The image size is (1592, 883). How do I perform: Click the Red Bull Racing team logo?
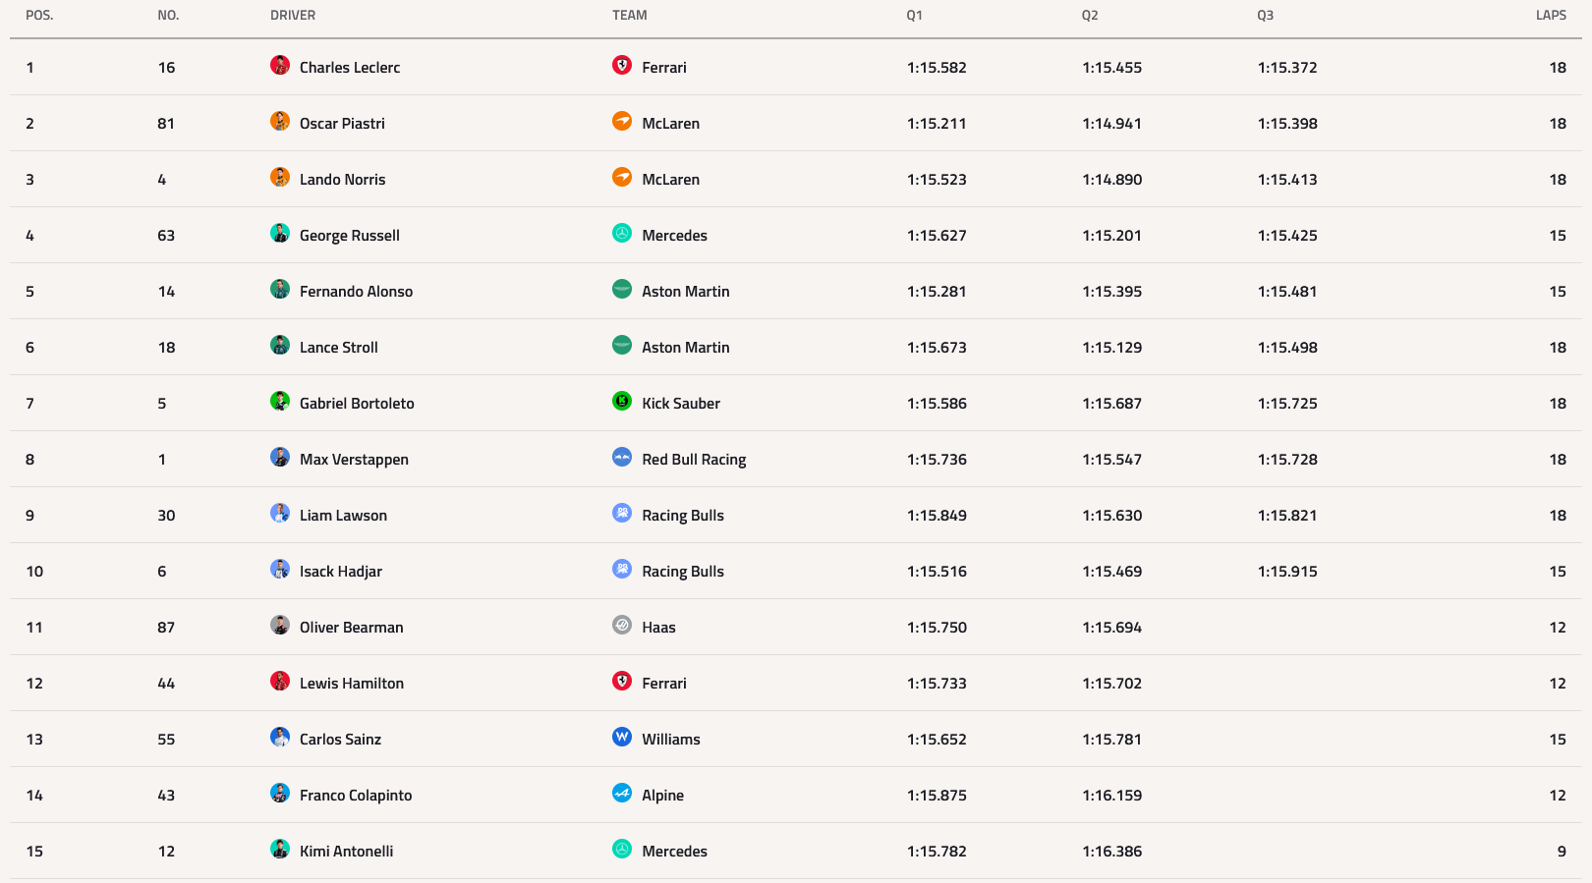click(x=622, y=457)
